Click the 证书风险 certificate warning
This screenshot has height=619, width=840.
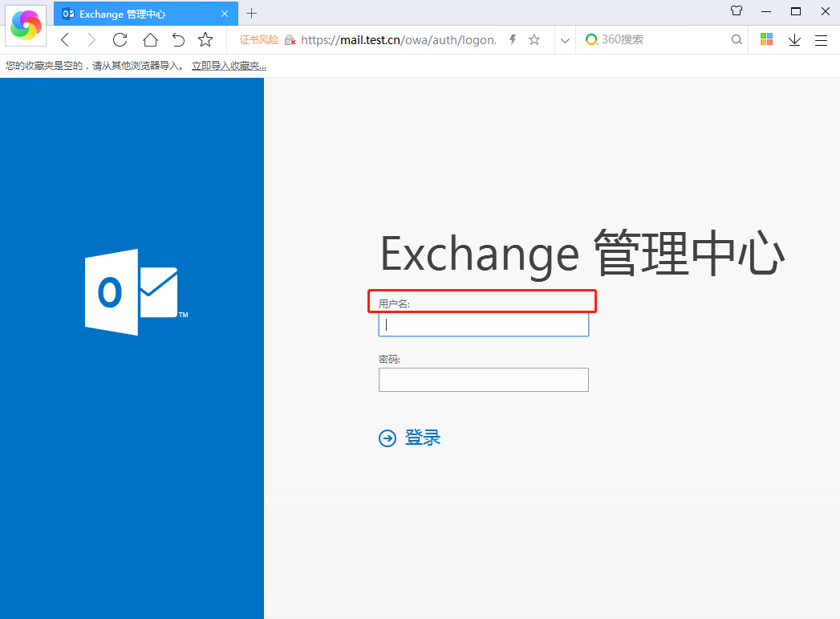tap(259, 39)
